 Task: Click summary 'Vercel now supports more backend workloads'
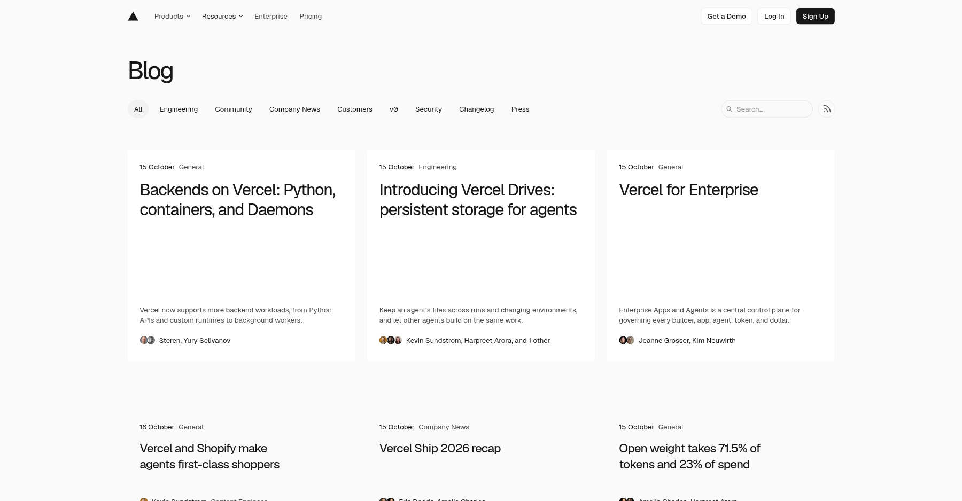(236, 315)
